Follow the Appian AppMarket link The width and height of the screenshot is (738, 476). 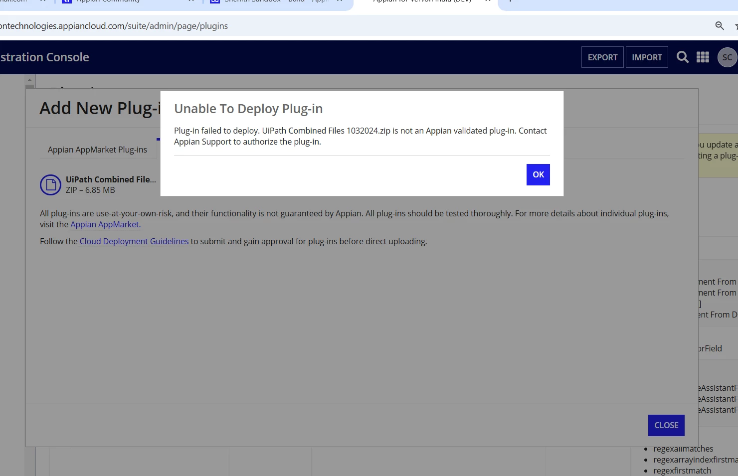pos(105,224)
